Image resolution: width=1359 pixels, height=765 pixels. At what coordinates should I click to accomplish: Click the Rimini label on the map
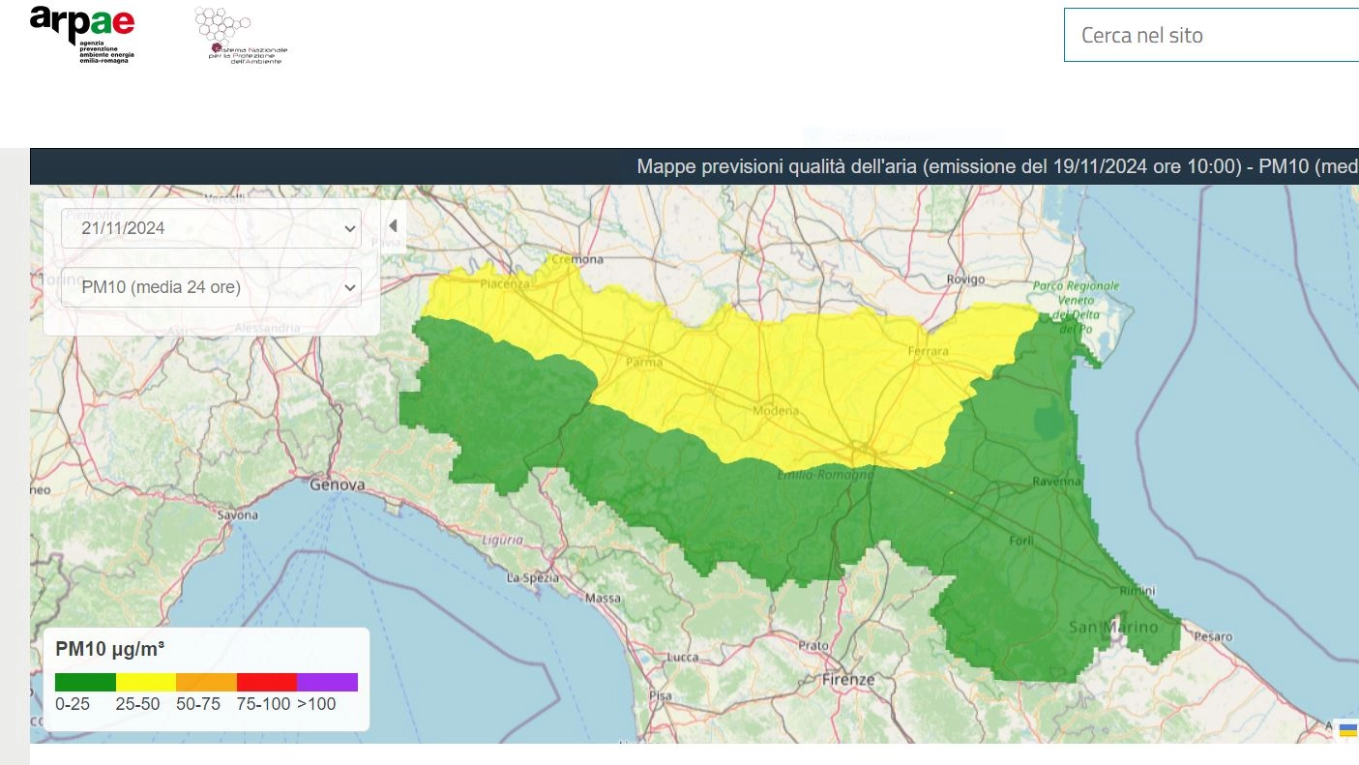[1137, 591]
